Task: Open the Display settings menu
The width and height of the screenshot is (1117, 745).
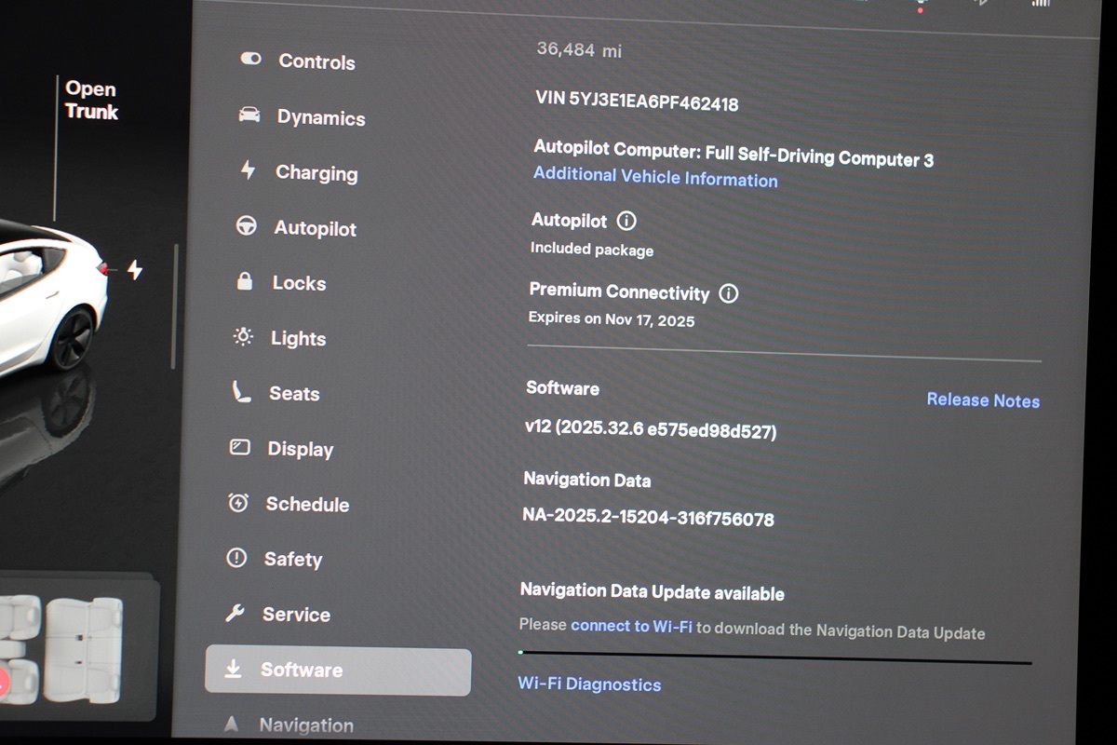Action: click(x=300, y=449)
